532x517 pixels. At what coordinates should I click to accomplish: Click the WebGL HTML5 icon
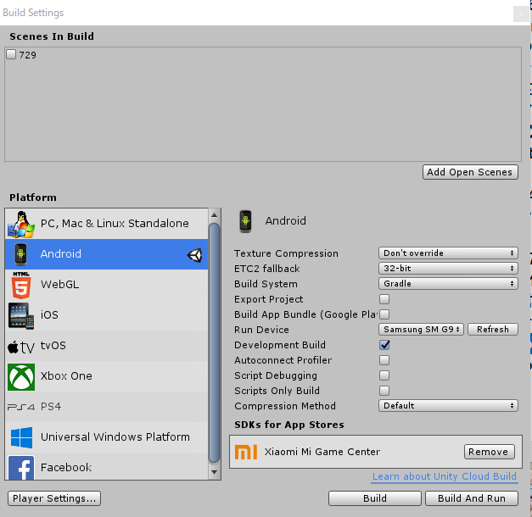click(20, 284)
